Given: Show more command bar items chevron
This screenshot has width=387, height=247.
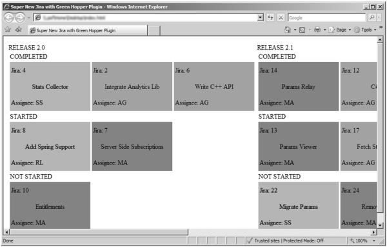Looking at the screenshot, I should [x=381, y=27].
